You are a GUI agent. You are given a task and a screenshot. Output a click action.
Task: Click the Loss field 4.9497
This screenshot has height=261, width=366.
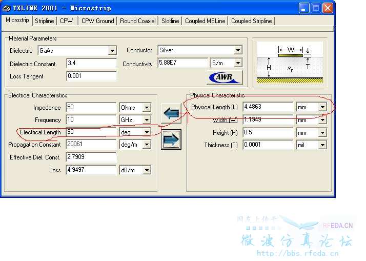tap(91, 170)
